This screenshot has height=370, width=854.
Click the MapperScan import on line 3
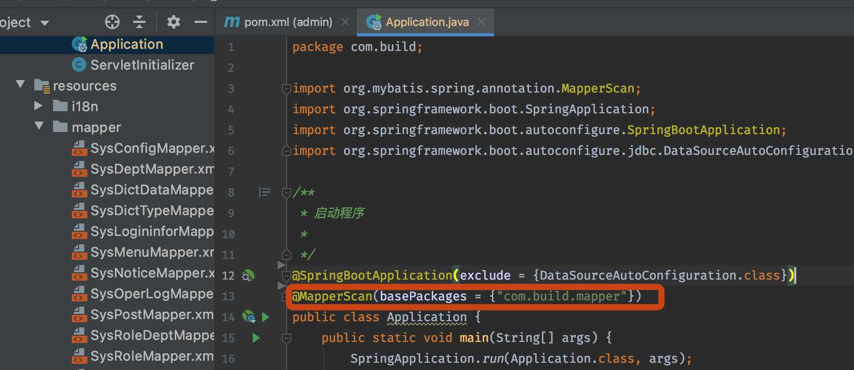click(x=598, y=88)
